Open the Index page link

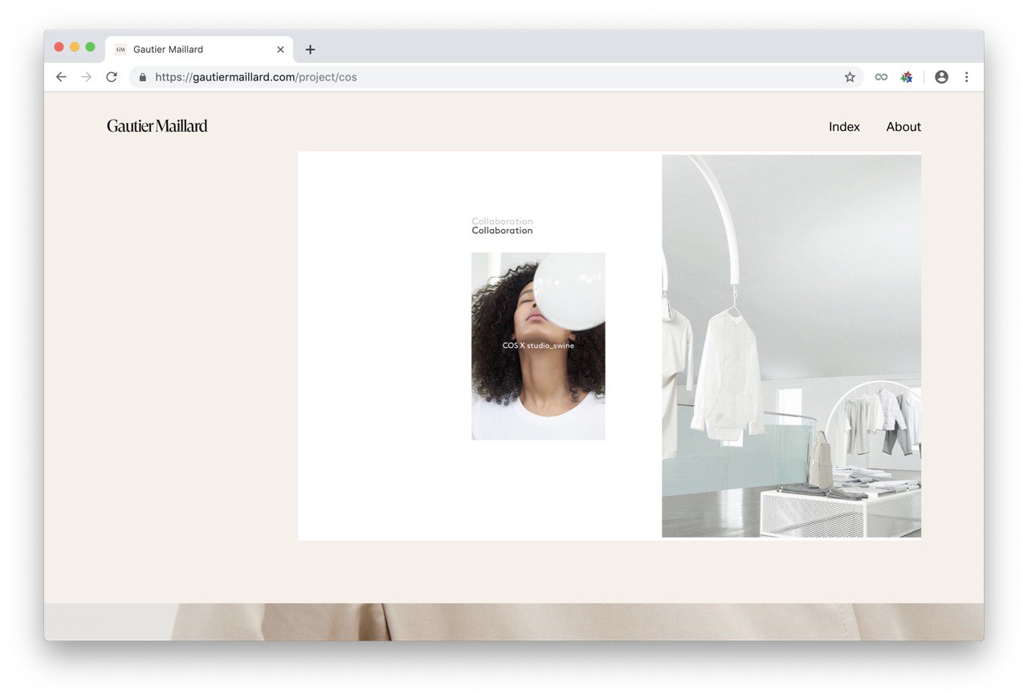point(844,127)
